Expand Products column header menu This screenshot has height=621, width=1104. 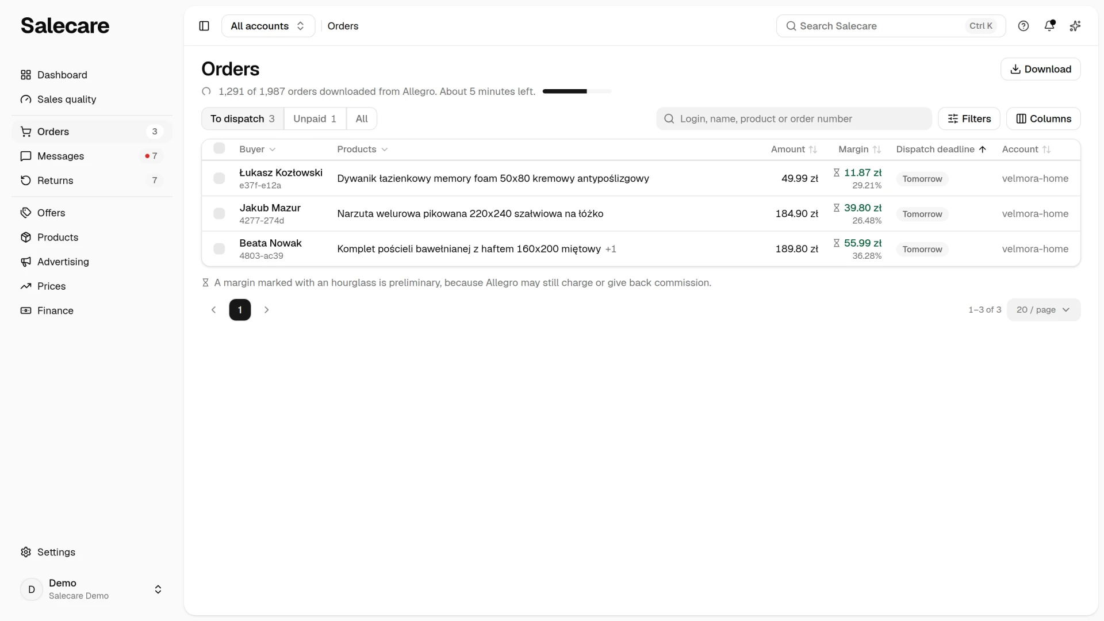tap(362, 149)
